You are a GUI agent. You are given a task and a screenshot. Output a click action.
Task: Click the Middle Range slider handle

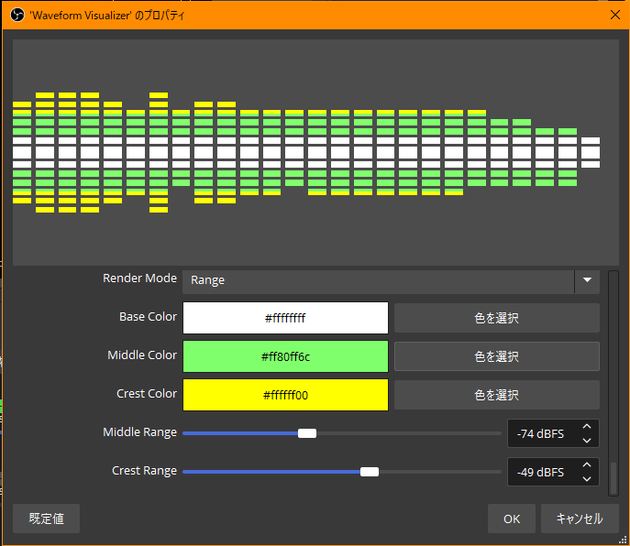(307, 433)
